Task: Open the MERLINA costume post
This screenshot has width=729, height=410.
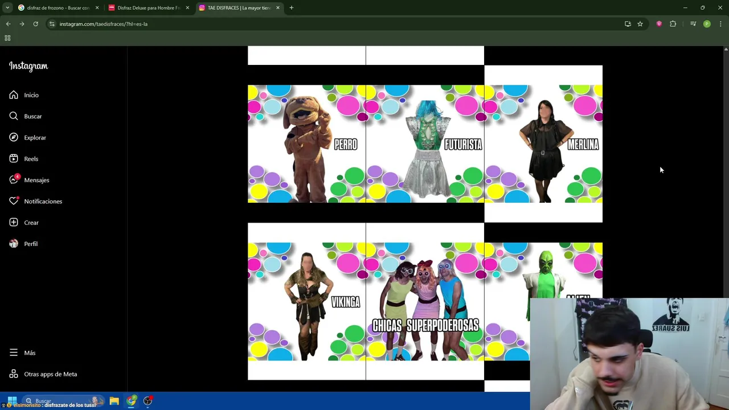Action: [x=543, y=143]
